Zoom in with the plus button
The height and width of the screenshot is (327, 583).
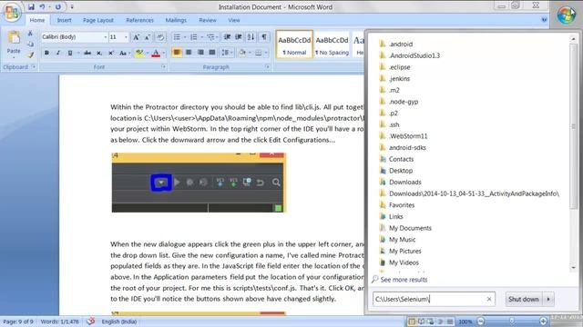click(543, 322)
